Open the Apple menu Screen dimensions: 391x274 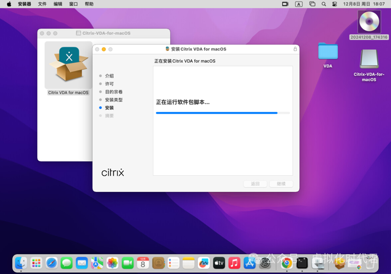click(x=9, y=4)
